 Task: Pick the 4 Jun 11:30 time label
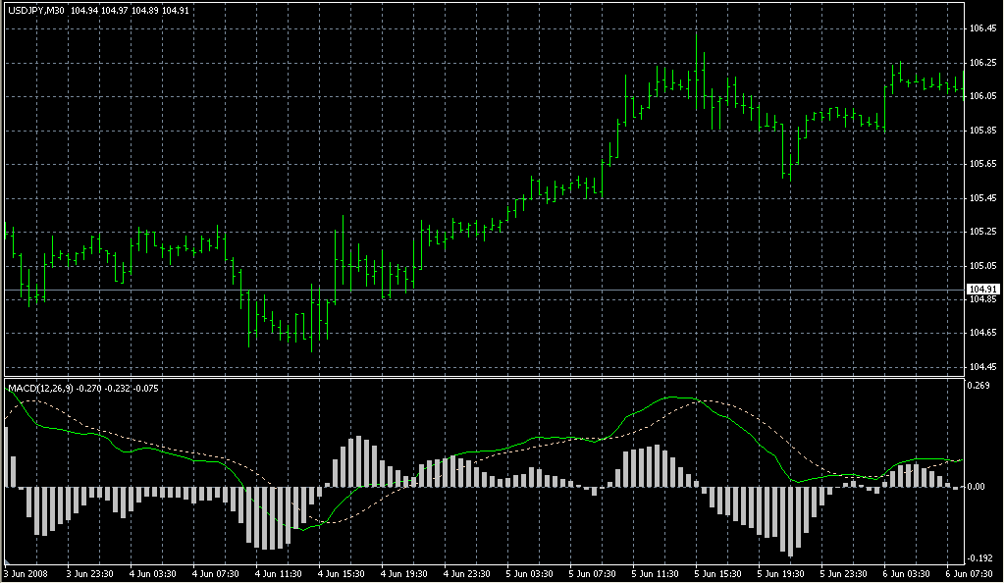point(278,574)
